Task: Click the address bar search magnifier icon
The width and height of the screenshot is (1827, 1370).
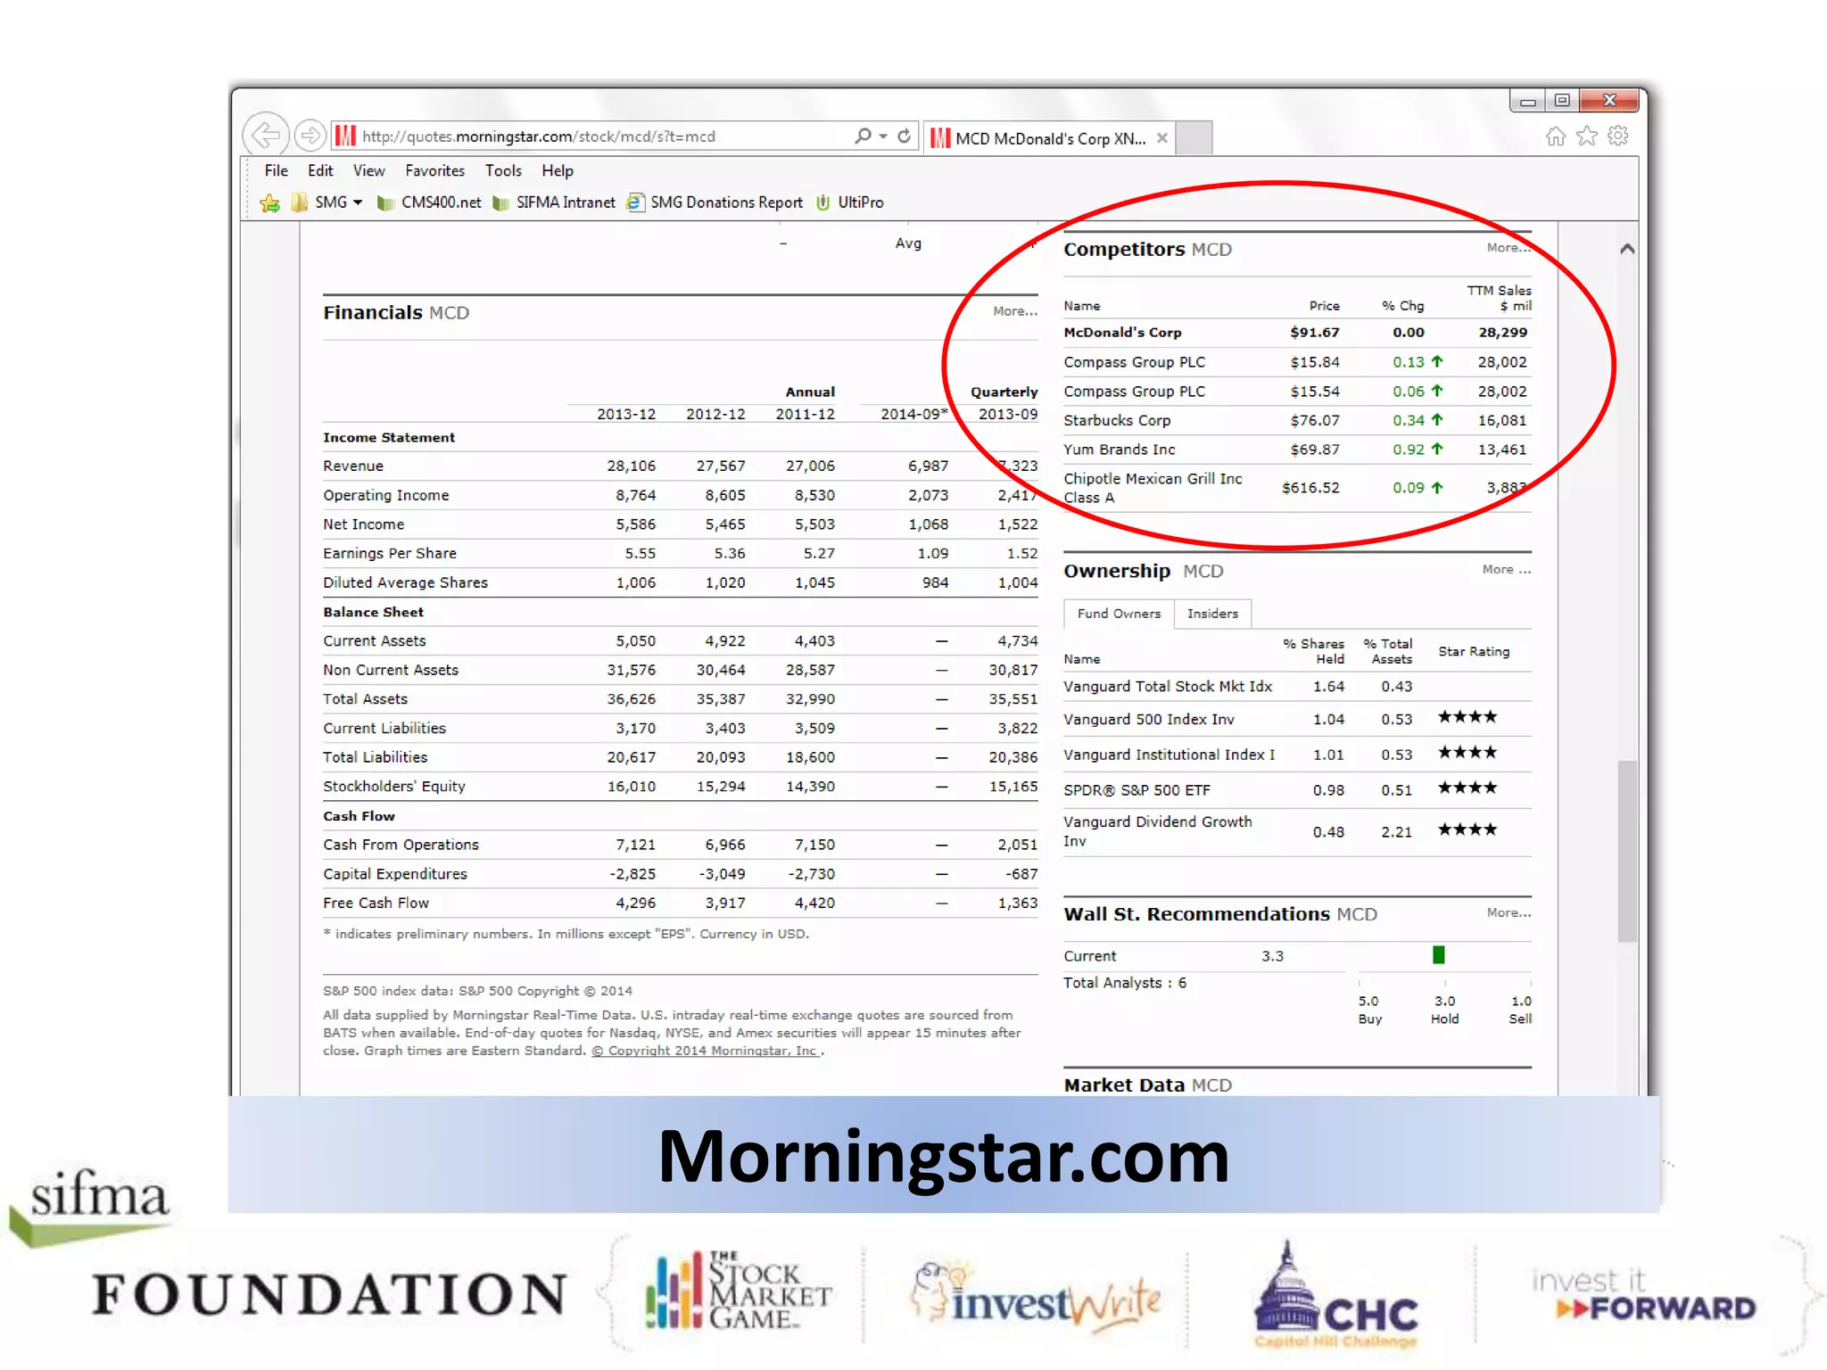Action: point(862,136)
